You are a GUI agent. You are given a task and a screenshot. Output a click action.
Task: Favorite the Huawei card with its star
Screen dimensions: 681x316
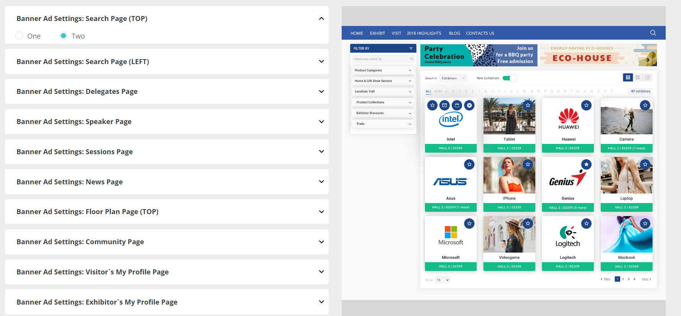pyautogui.click(x=586, y=105)
